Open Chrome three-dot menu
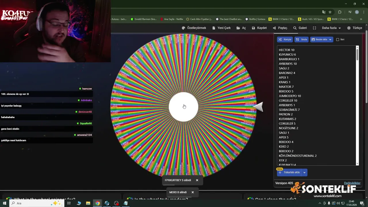The image size is (368, 207). [363, 12]
